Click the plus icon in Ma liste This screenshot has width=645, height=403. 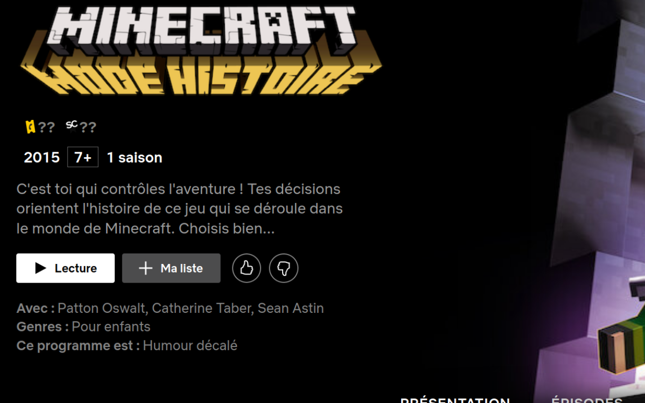146,268
